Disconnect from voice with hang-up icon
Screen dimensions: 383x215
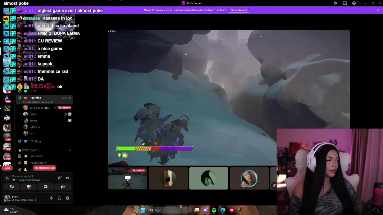tap(67, 178)
